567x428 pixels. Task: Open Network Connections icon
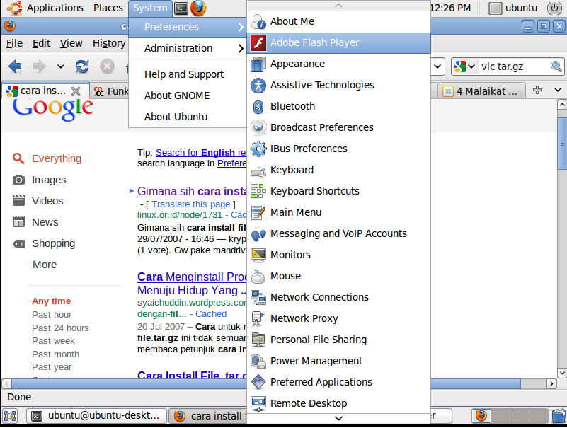pyautogui.click(x=258, y=298)
